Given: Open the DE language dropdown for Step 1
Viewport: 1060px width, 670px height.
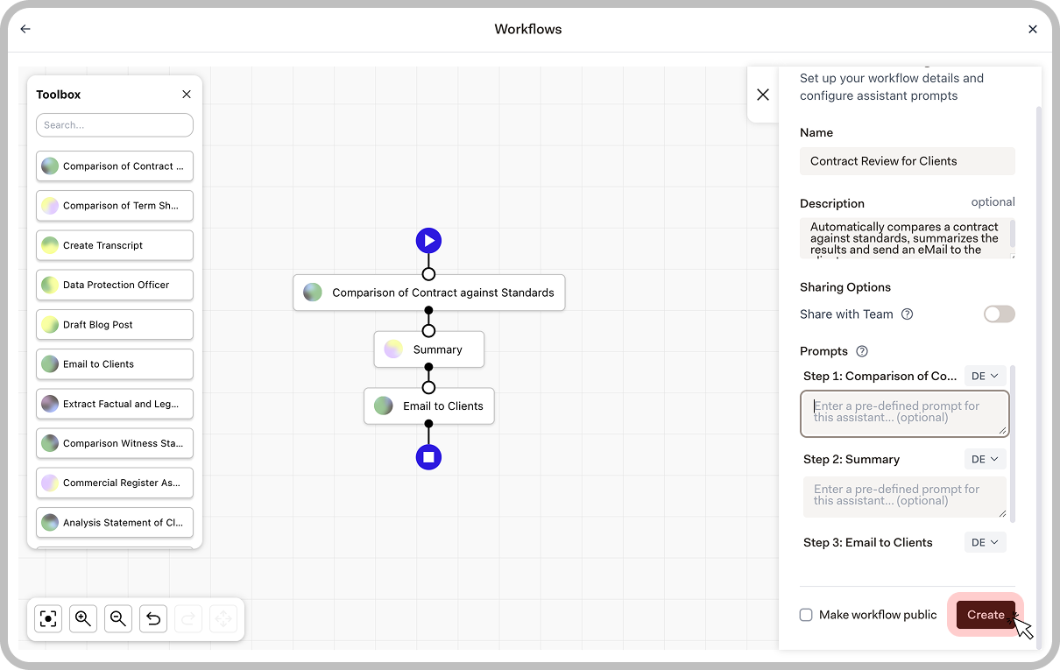Looking at the screenshot, I should coord(985,375).
